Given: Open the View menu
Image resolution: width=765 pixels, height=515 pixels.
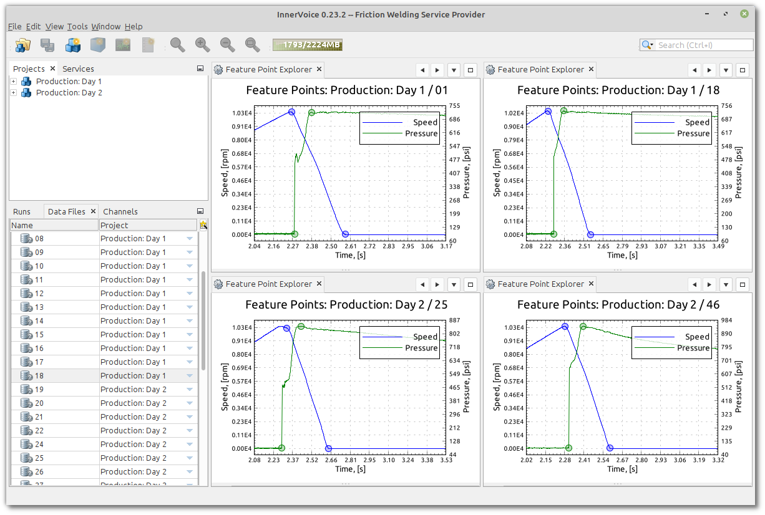Looking at the screenshot, I should 55,26.
